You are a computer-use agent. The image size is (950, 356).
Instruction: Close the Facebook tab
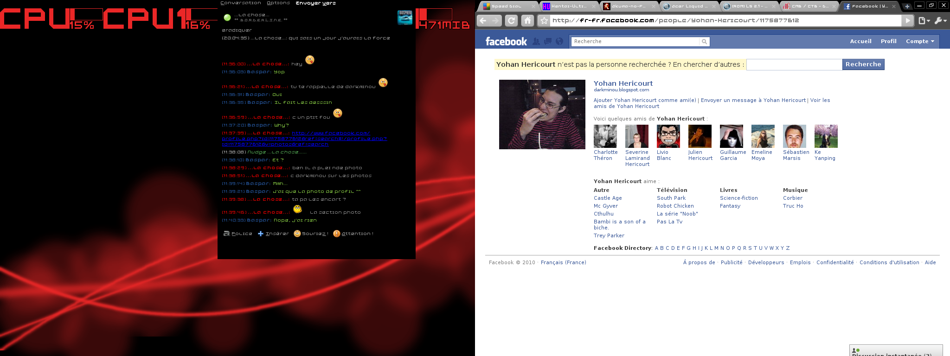coord(895,6)
